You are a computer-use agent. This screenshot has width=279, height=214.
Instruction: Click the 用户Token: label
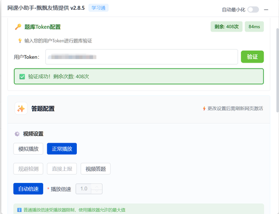(27, 57)
